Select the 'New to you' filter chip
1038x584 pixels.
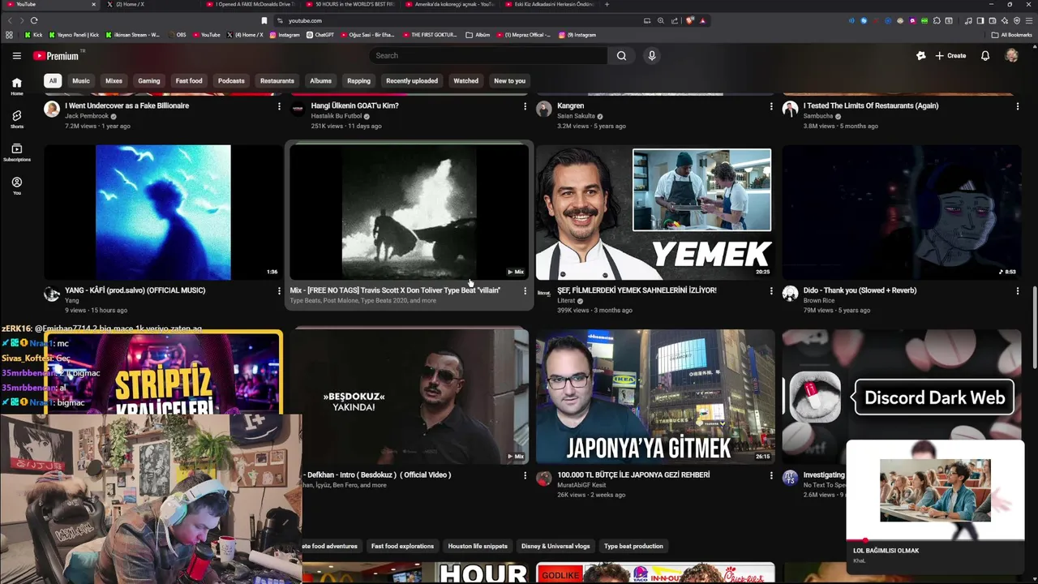tap(510, 81)
